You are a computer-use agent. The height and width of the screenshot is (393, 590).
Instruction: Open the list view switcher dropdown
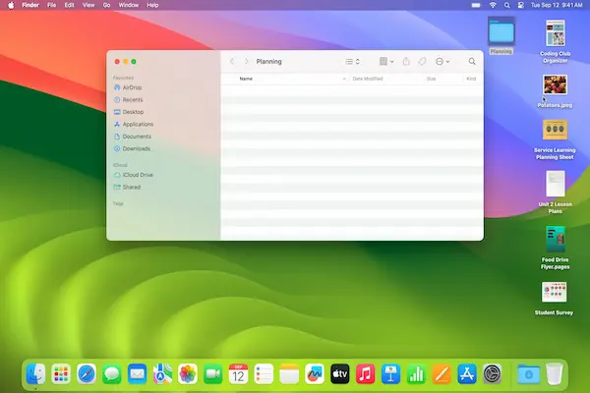coord(353,61)
